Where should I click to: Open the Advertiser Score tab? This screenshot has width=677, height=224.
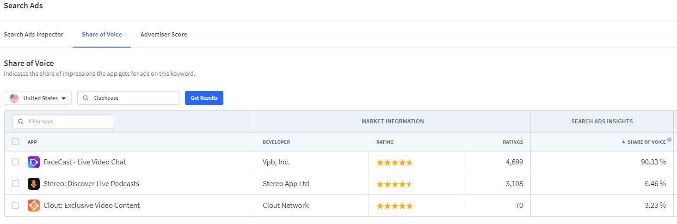[x=164, y=34]
